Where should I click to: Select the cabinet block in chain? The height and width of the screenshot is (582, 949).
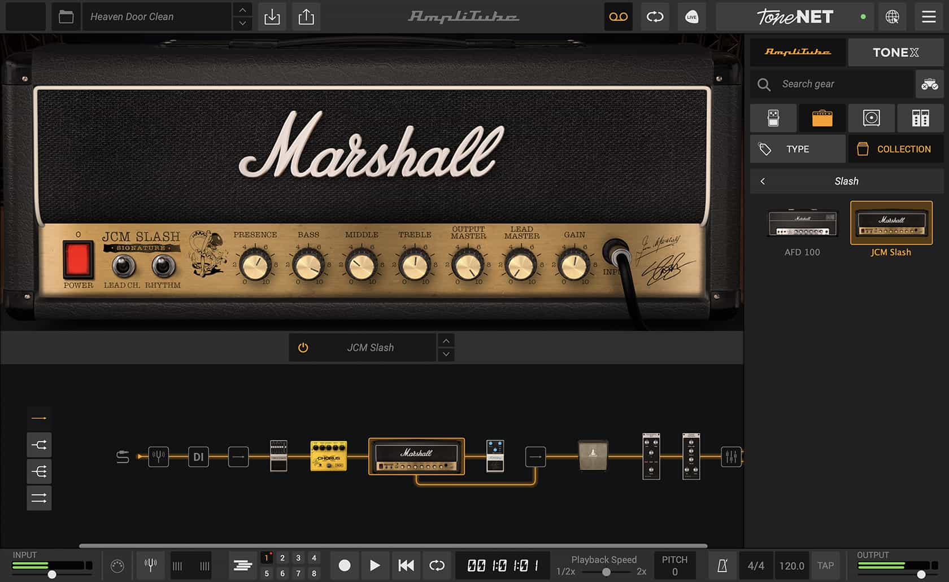click(x=593, y=456)
